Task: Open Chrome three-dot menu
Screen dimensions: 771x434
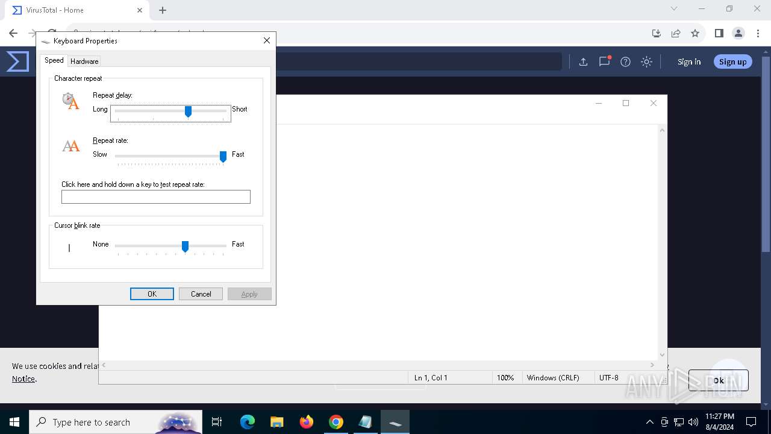Action: point(758,33)
